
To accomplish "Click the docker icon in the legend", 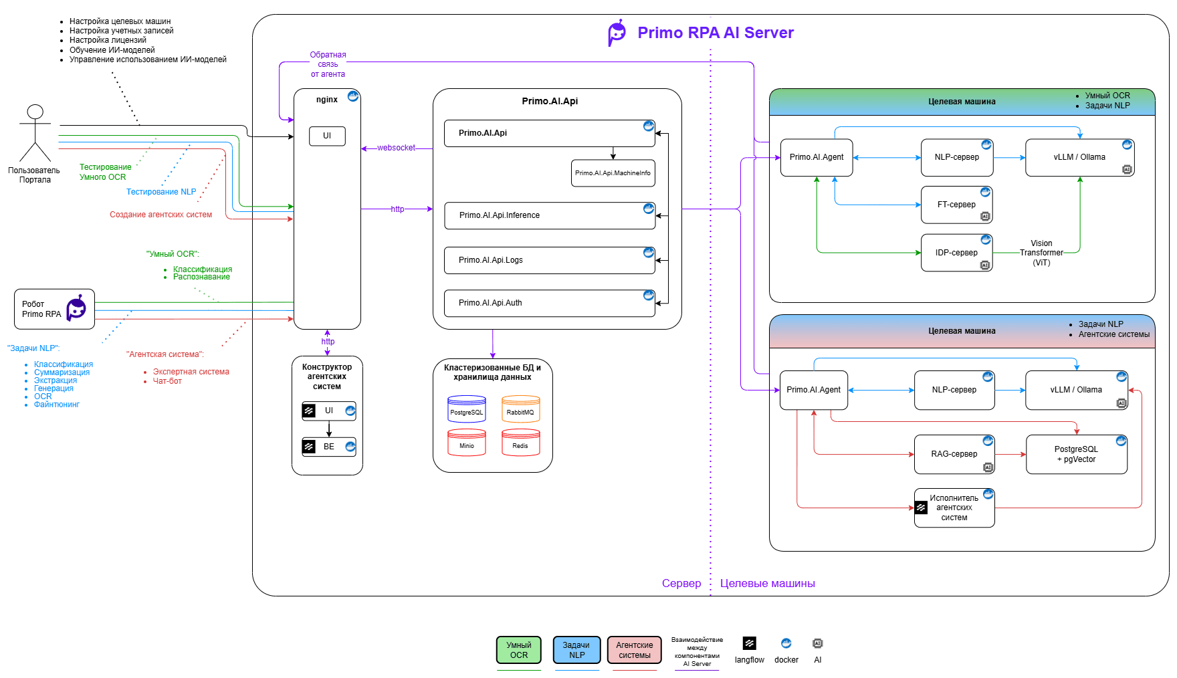I will pyautogui.click(x=786, y=643).
